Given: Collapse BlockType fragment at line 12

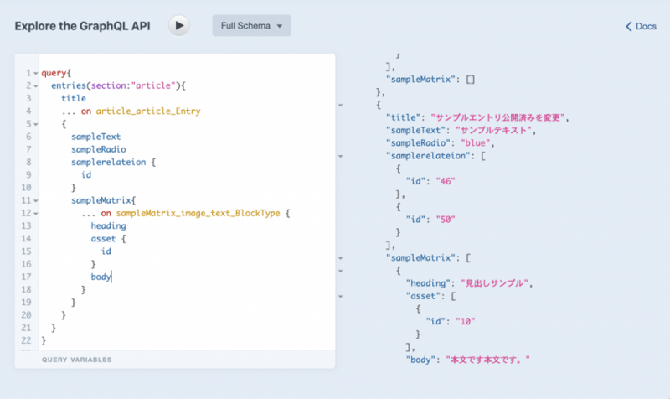Looking at the screenshot, I should [x=35, y=213].
